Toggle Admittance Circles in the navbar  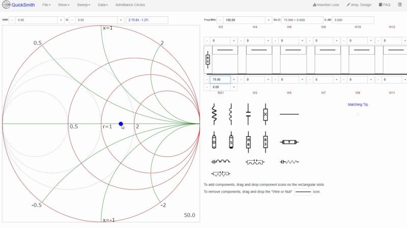tap(130, 5)
